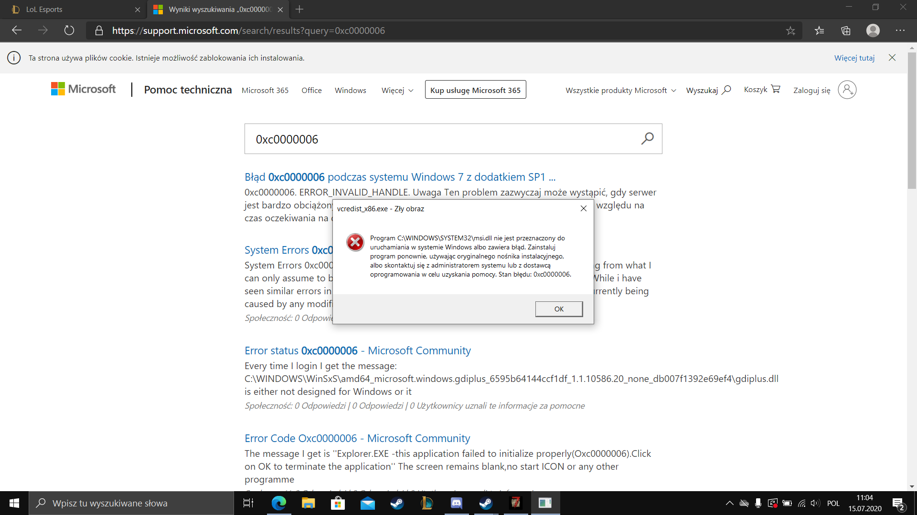Click the Zaloguj się account icon
The width and height of the screenshot is (917, 515).
(847, 90)
